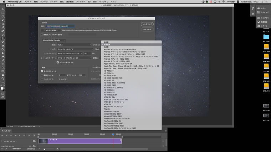Viewport: 271px width, 152px height.
Task: Click the file name input field
Action: coord(60,26)
